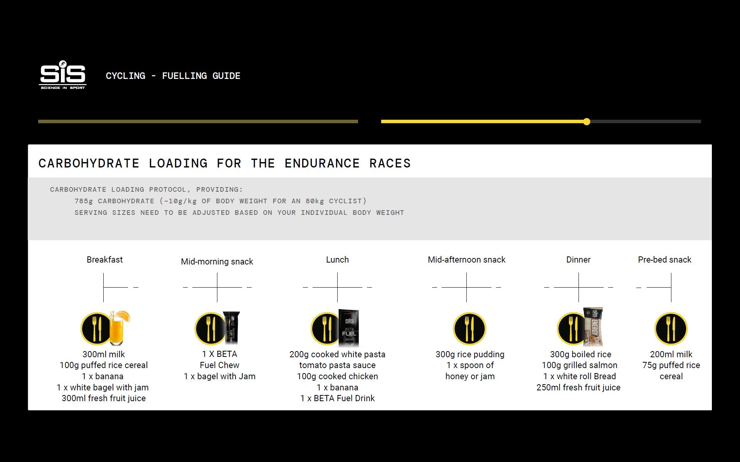
Task: Click the Lunch fork and knife icon
Action: [326, 328]
